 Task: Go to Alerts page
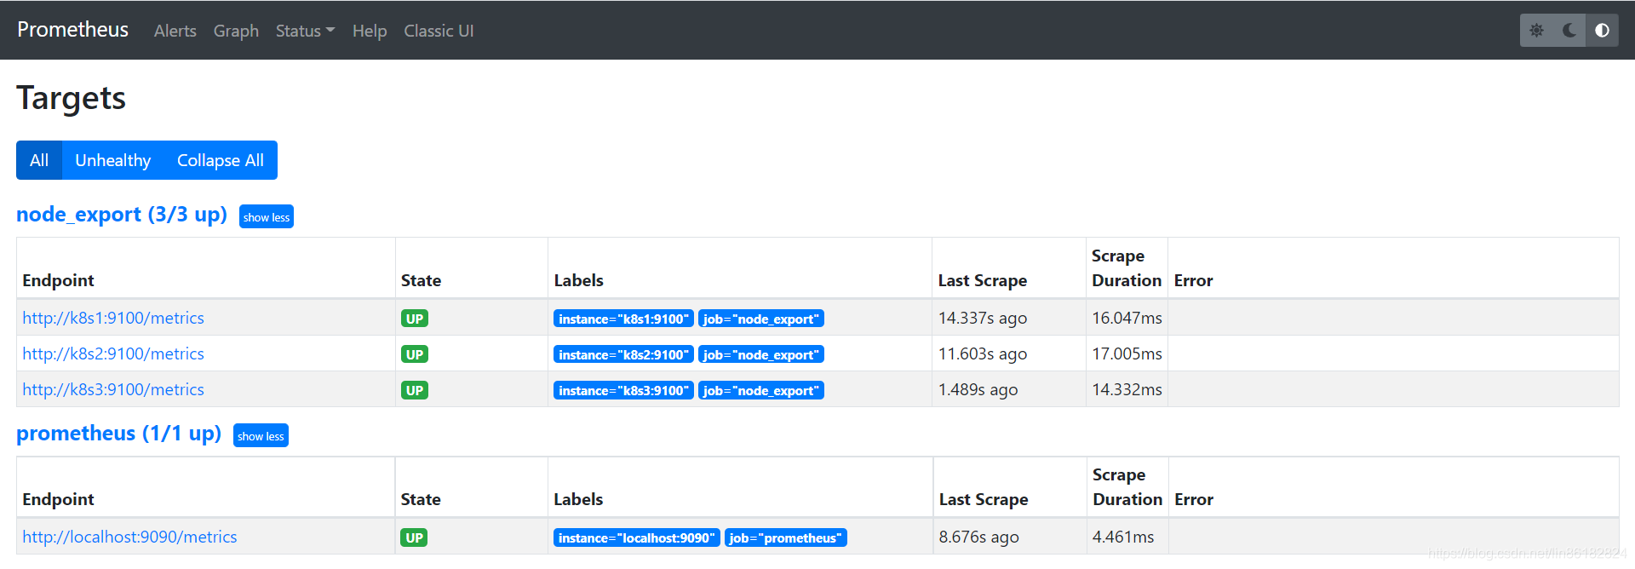[x=175, y=31]
